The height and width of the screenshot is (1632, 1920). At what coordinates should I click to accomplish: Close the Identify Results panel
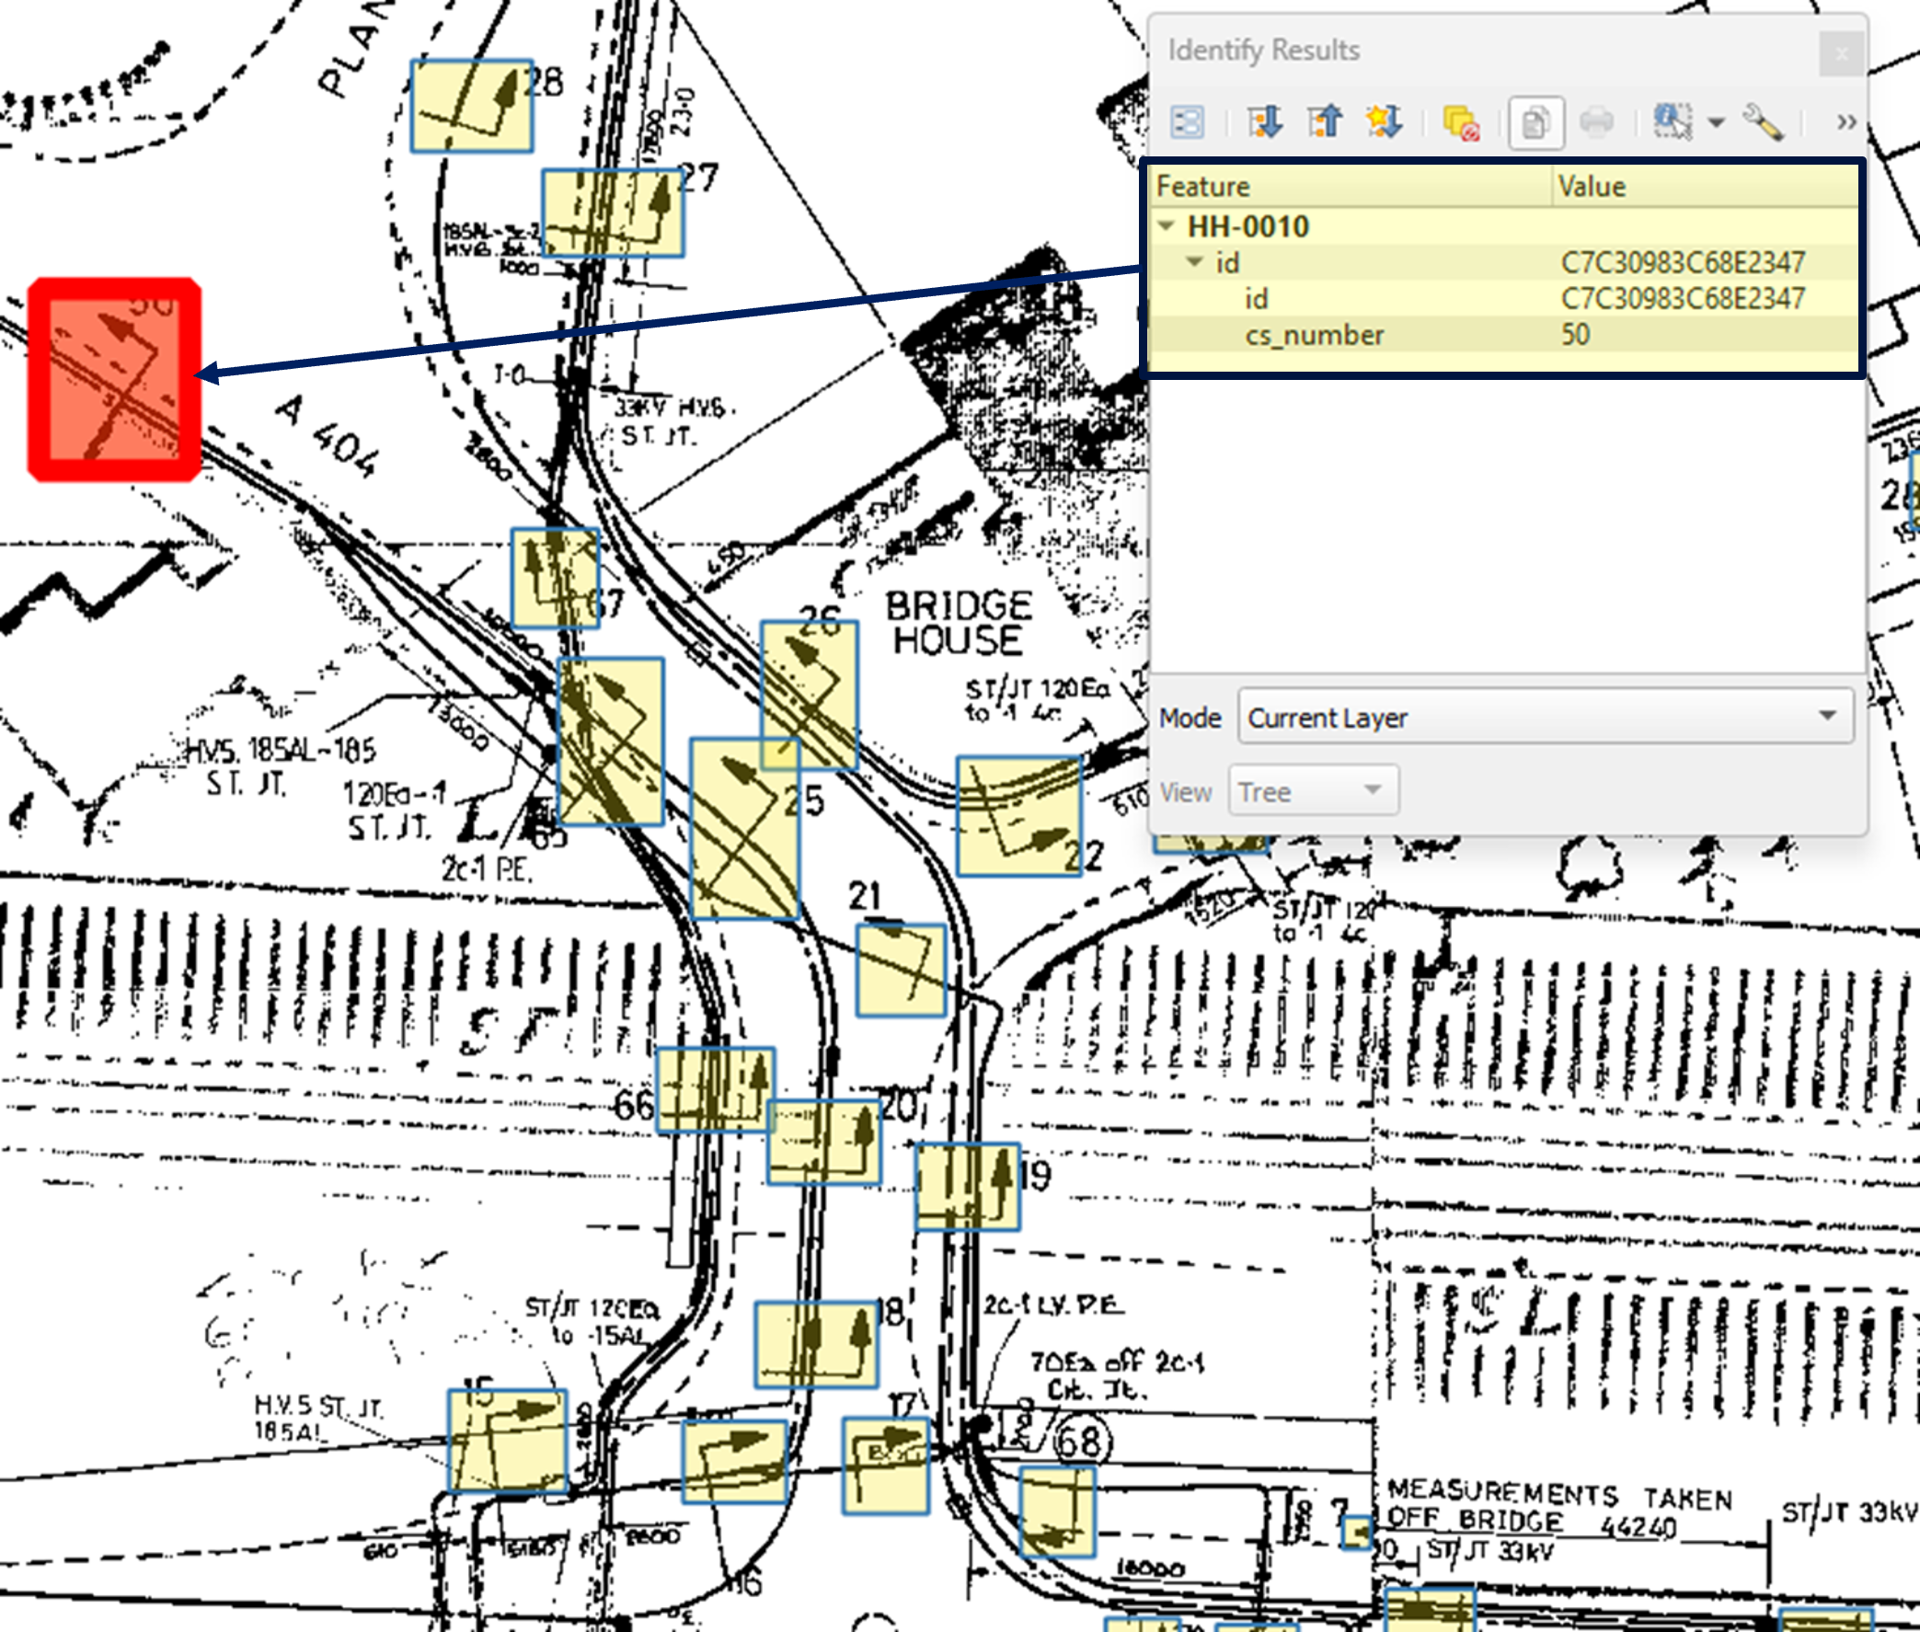click(x=1841, y=53)
